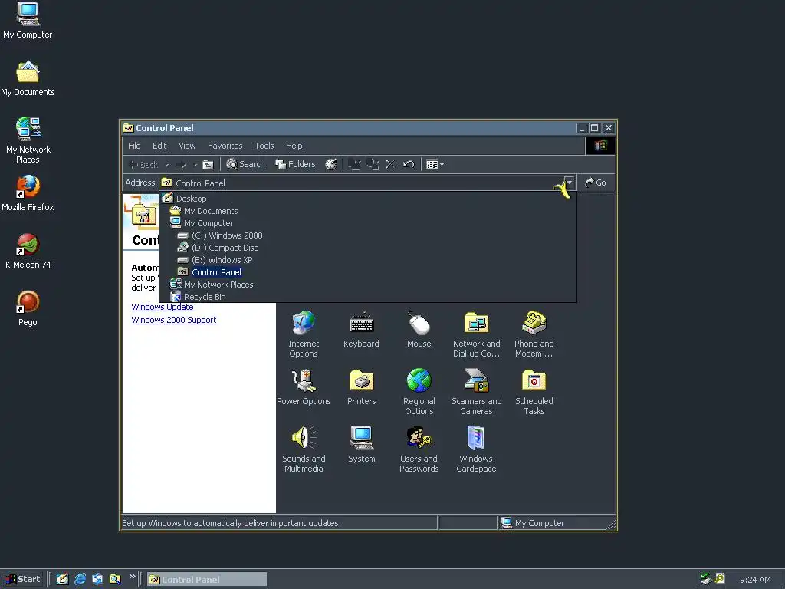Image resolution: width=785 pixels, height=589 pixels.
Task: Select My Network Places desktop icon
Action: pyautogui.click(x=28, y=140)
